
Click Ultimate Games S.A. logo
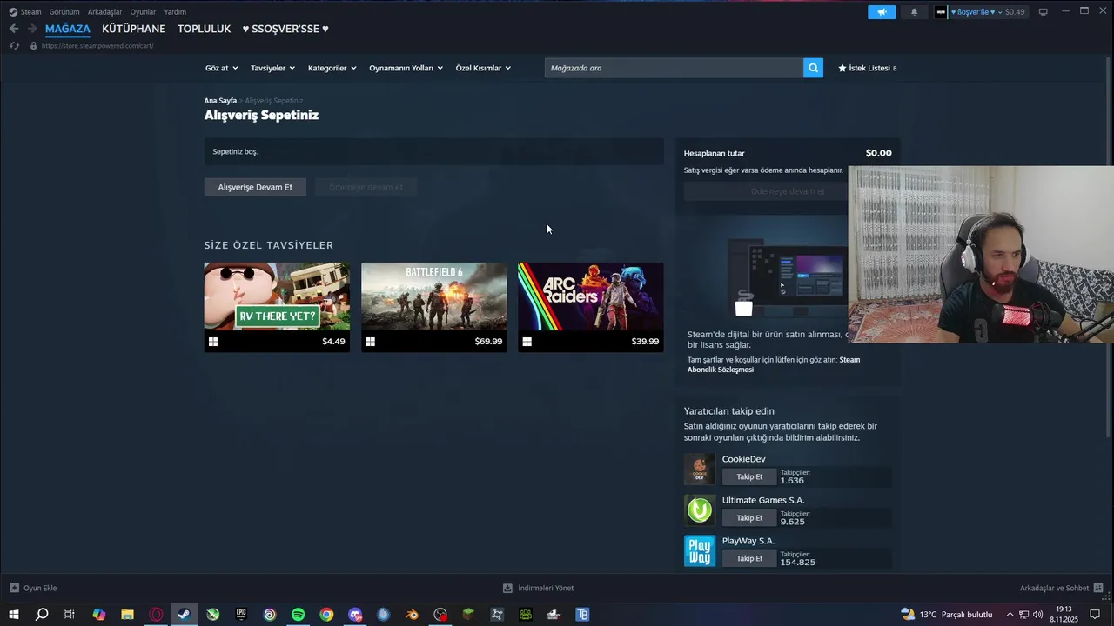coord(699,510)
